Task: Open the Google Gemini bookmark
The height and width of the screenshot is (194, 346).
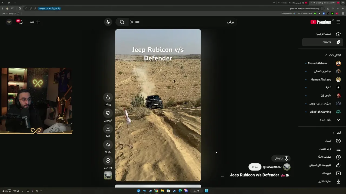Action: tap(288, 13)
